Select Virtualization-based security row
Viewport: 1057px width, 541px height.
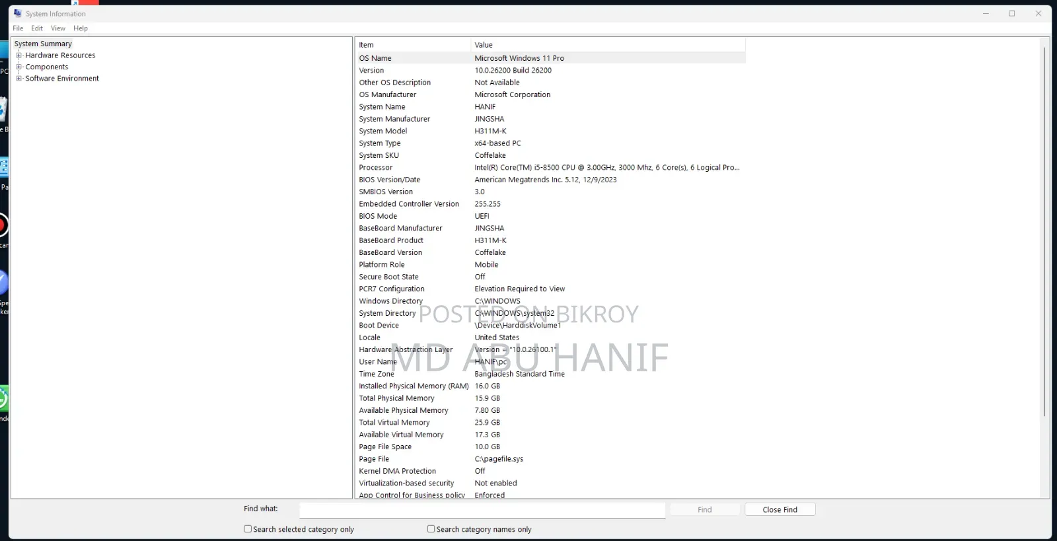pyautogui.click(x=550, y=484)
